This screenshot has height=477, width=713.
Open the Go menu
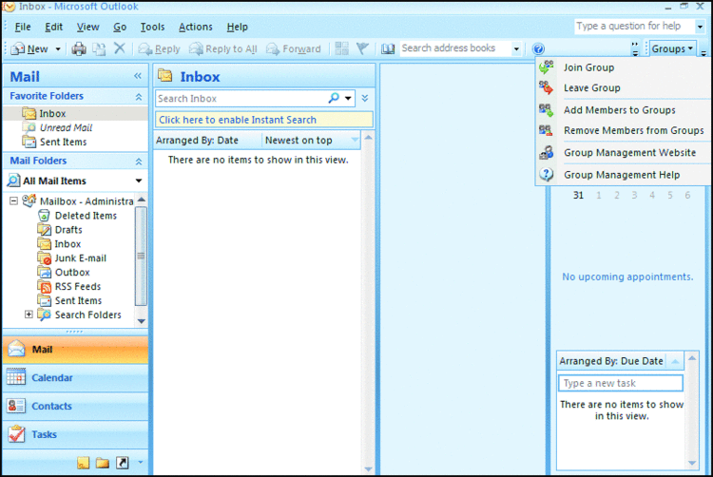click(x=120, y=27)
